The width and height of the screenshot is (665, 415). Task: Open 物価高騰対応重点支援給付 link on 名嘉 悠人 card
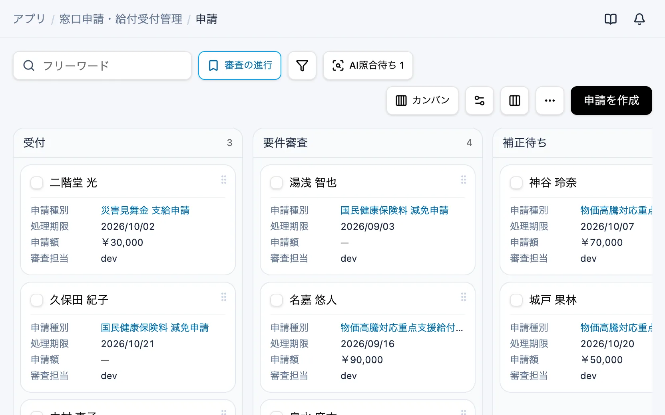[x=402, y=328]
